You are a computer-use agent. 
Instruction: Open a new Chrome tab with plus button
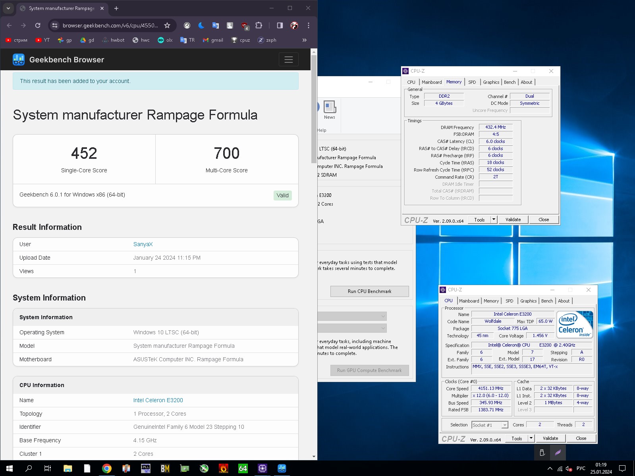point(116,8)
